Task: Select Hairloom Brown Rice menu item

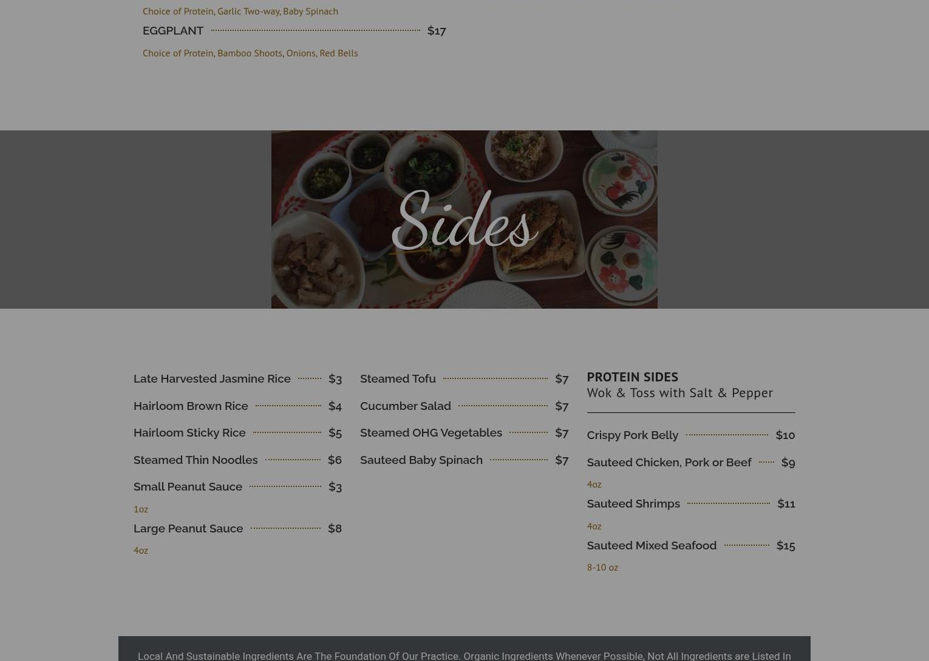Action: [191, 406]
